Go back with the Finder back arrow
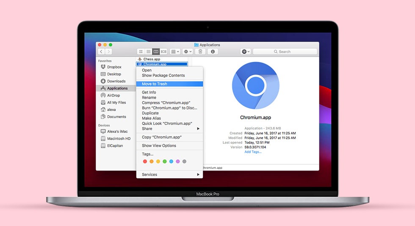The height and width of the screenshot is (226, 415). (x=101, y=52)
